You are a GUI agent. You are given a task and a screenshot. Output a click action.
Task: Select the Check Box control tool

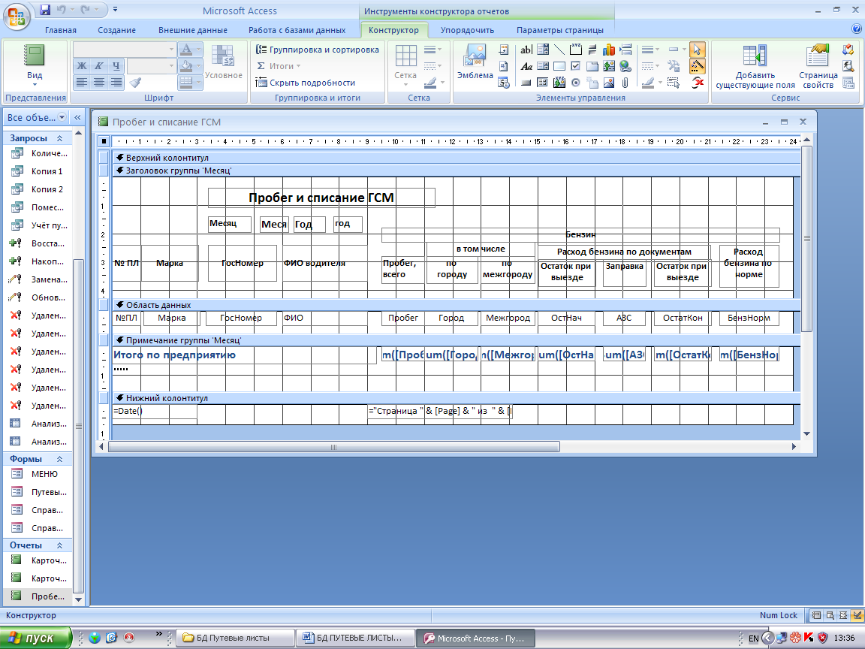pos(575,66)
